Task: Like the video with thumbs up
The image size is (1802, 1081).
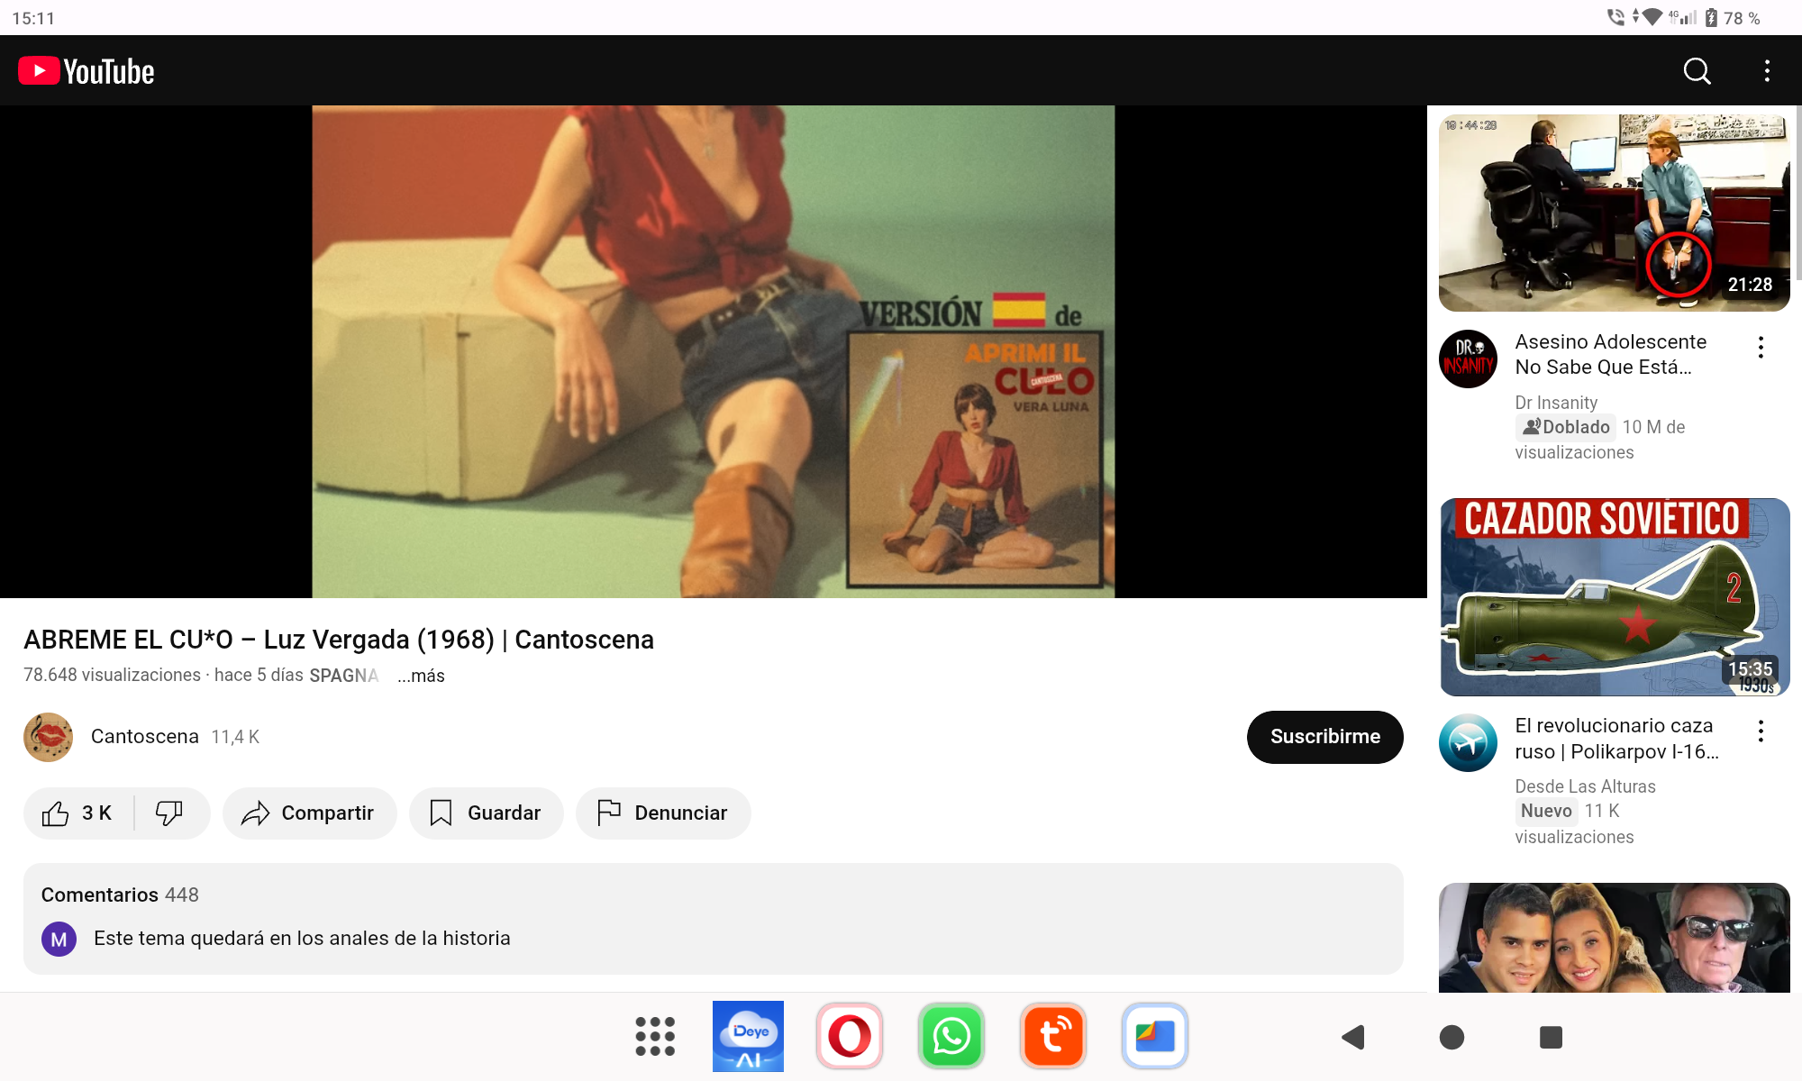Action: click(78, 813)
